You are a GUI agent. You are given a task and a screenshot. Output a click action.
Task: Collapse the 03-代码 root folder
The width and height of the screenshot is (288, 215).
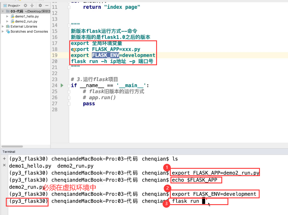[3, 11]
